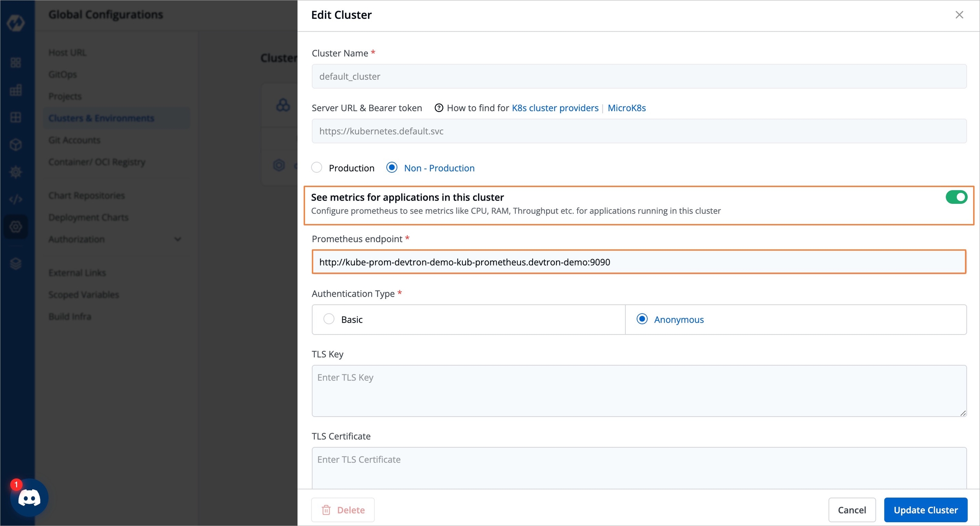Click the code brackets sidebar icon
The image size is (980, 526).
point(16,199)
